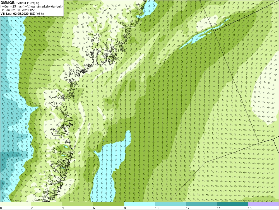
Task: Click the 8–10 m/s light cyan legend swatch
Action: (139, 204)
